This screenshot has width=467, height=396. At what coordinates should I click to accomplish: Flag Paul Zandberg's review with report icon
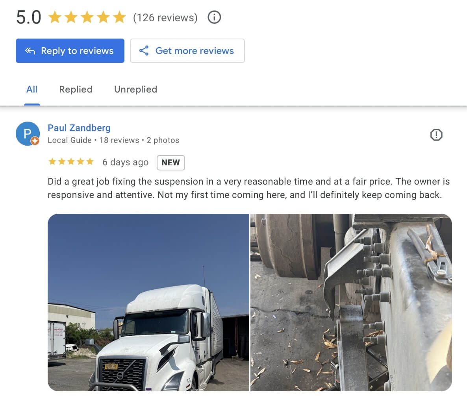pyautogui.click(x=436, y=135)
